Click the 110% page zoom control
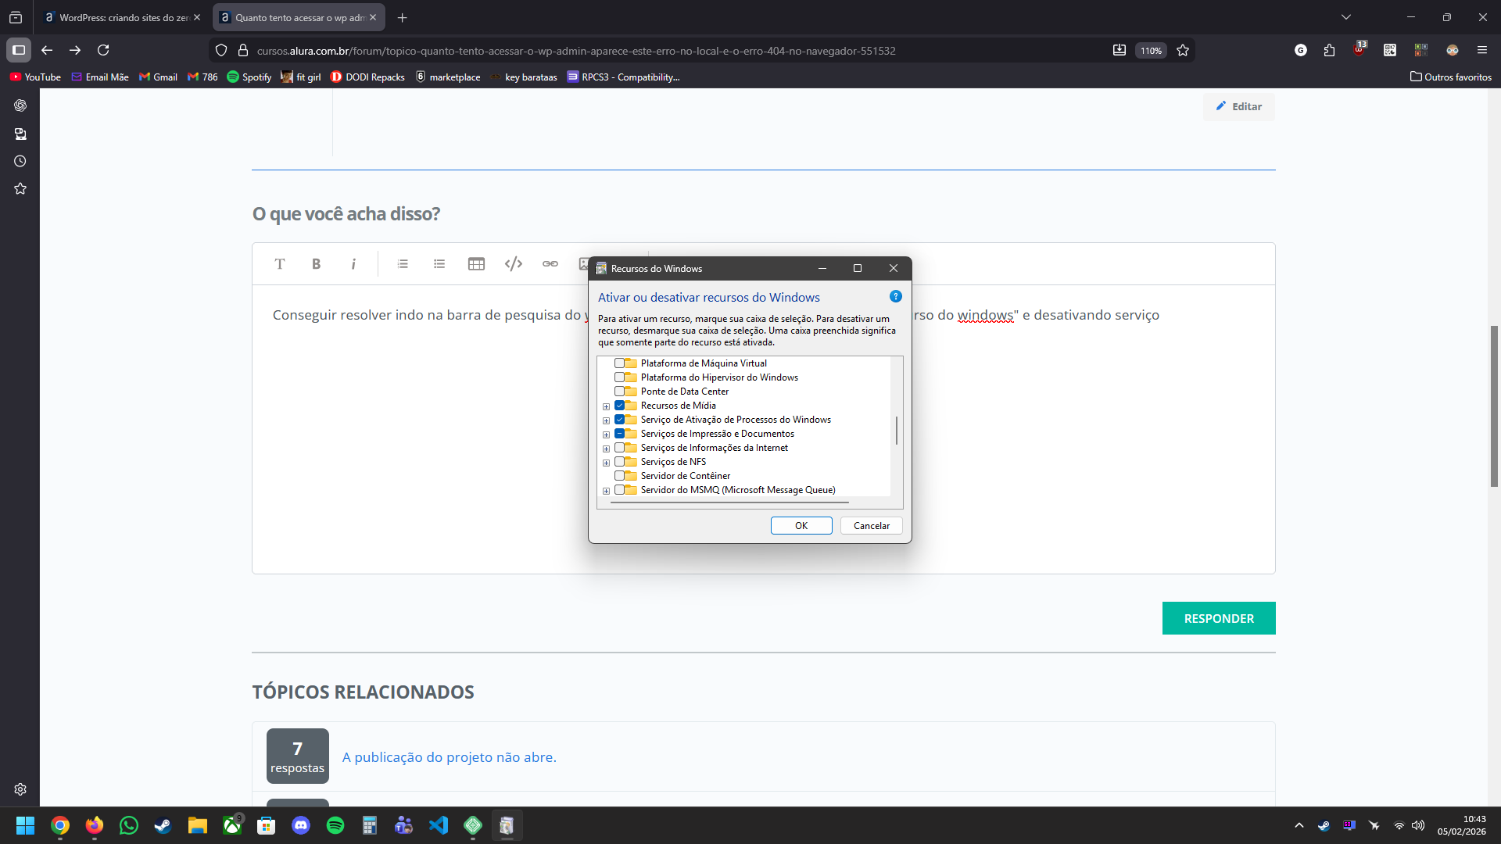 [x=1151, y=50]
